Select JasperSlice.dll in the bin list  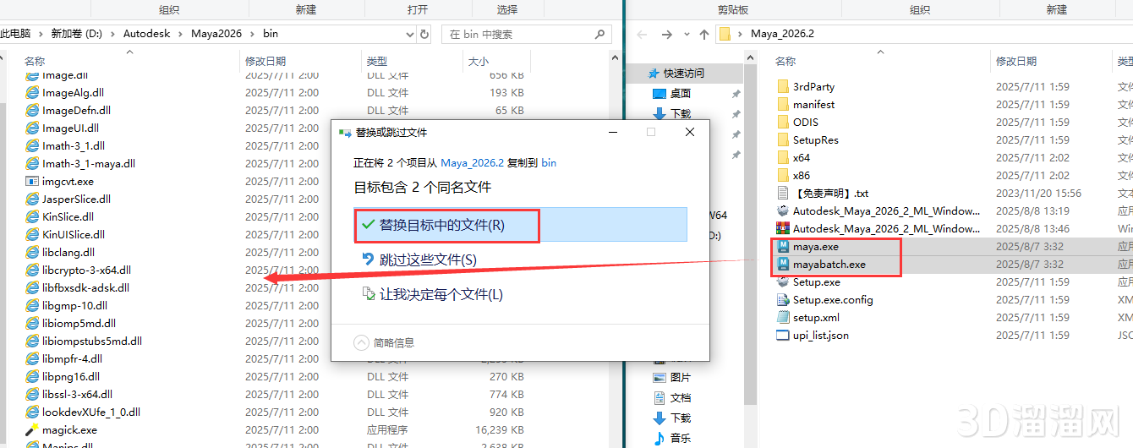pyautogui.click(x=76, y=199)
